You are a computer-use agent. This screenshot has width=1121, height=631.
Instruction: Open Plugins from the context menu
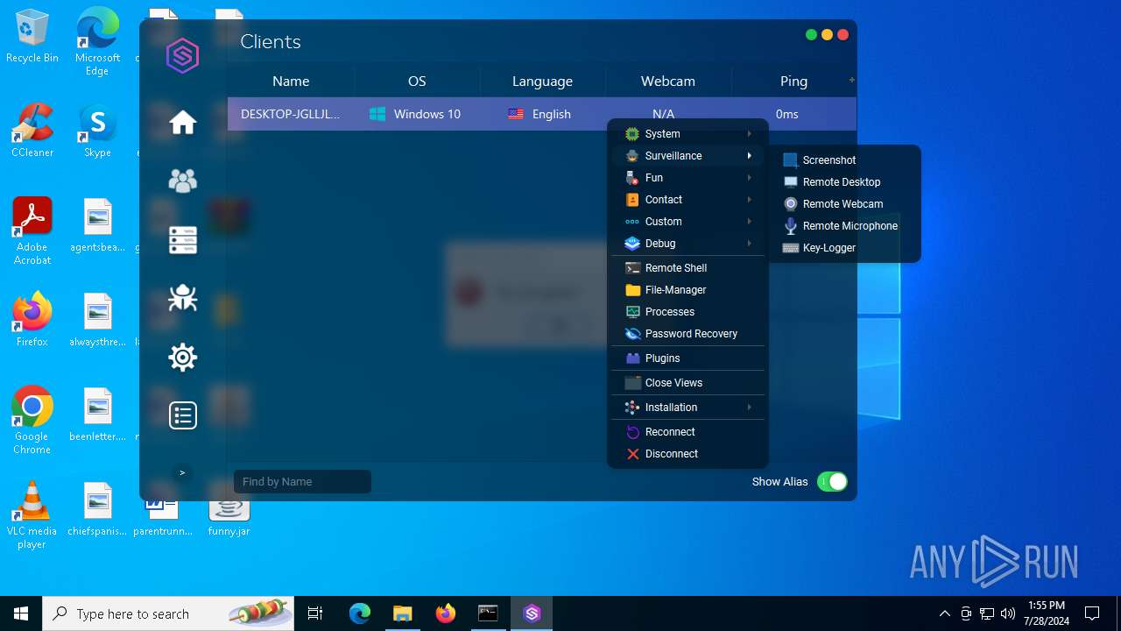[687, 358]
